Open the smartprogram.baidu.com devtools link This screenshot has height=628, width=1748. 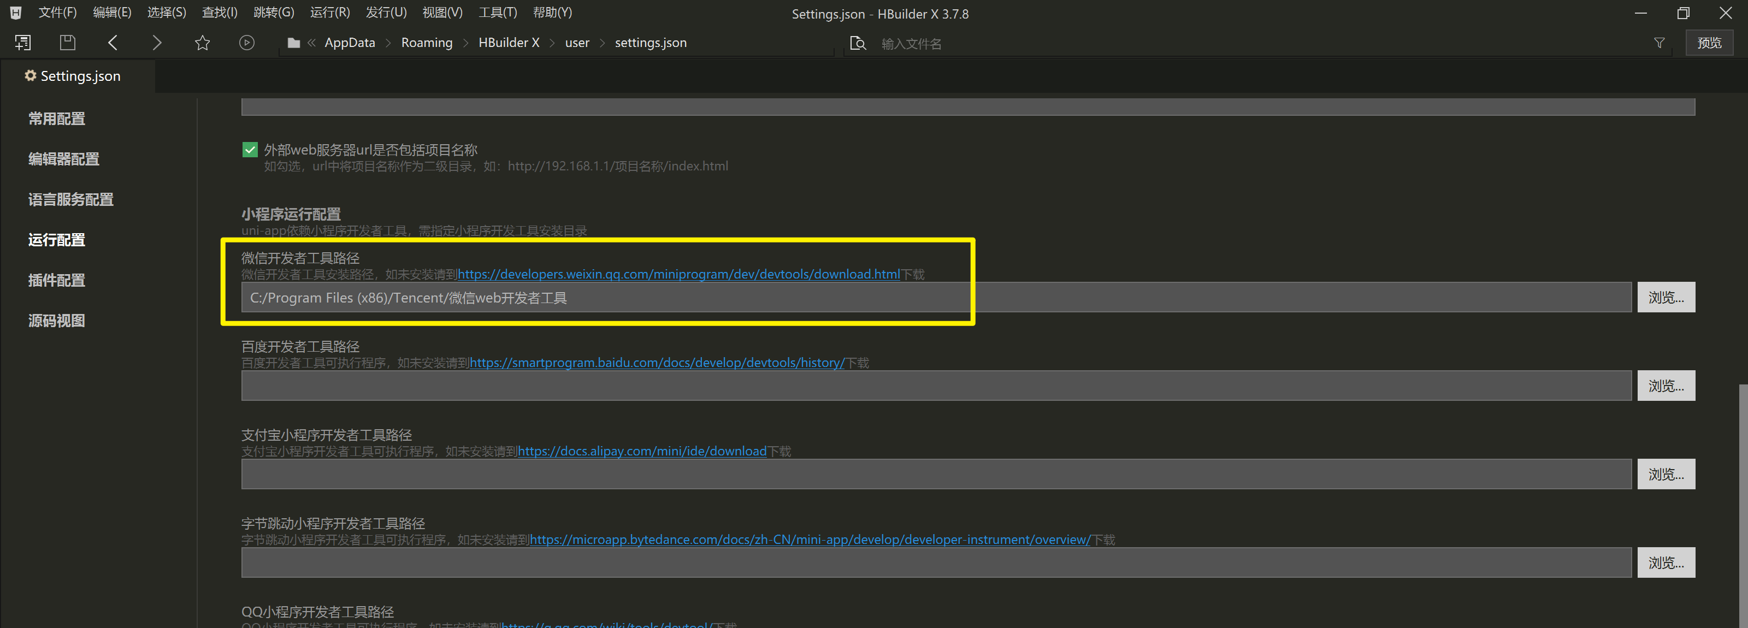click(657, 363)
